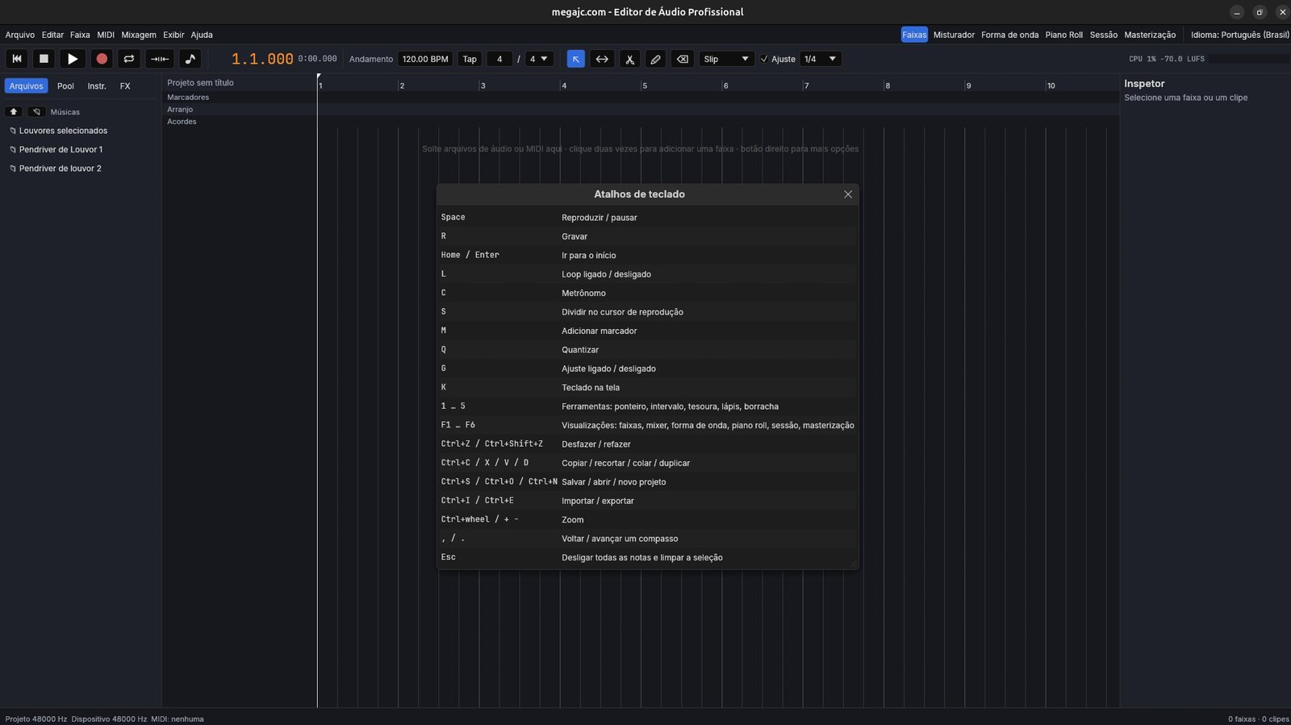This screenshot has height=725, width=1291.
Task: Switch to the Misturador view
Action: [x=954, y=35]
